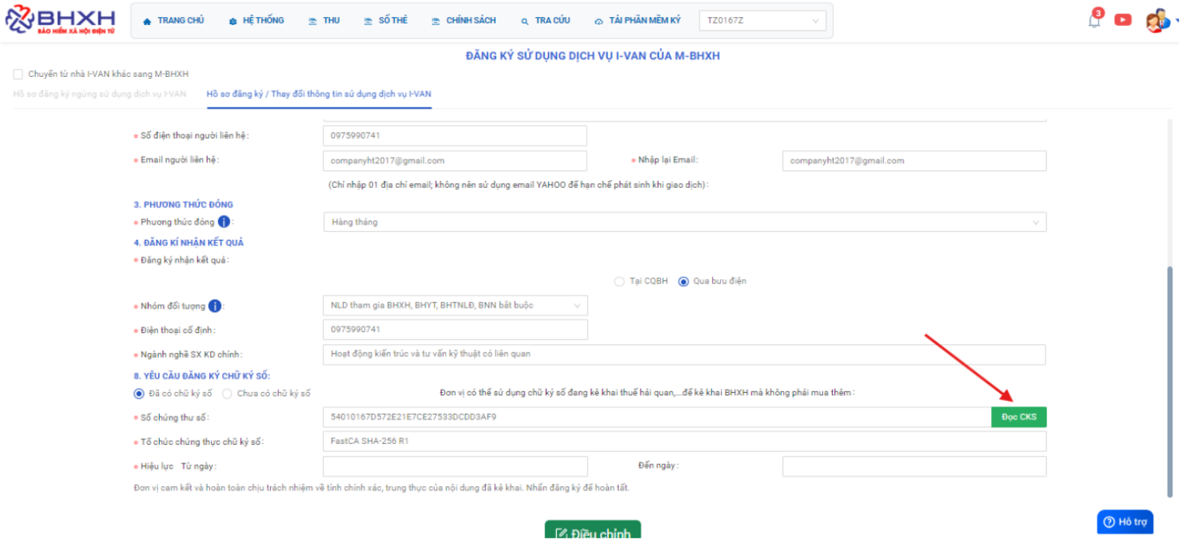Click info icon beside Nhóm đối tượng
The width and height of the screenshot is (1188, 546).
(x=215, y=306)
